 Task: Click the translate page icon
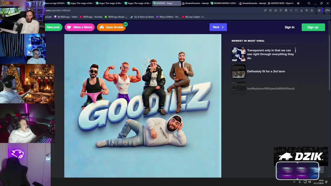click(286, 10)
